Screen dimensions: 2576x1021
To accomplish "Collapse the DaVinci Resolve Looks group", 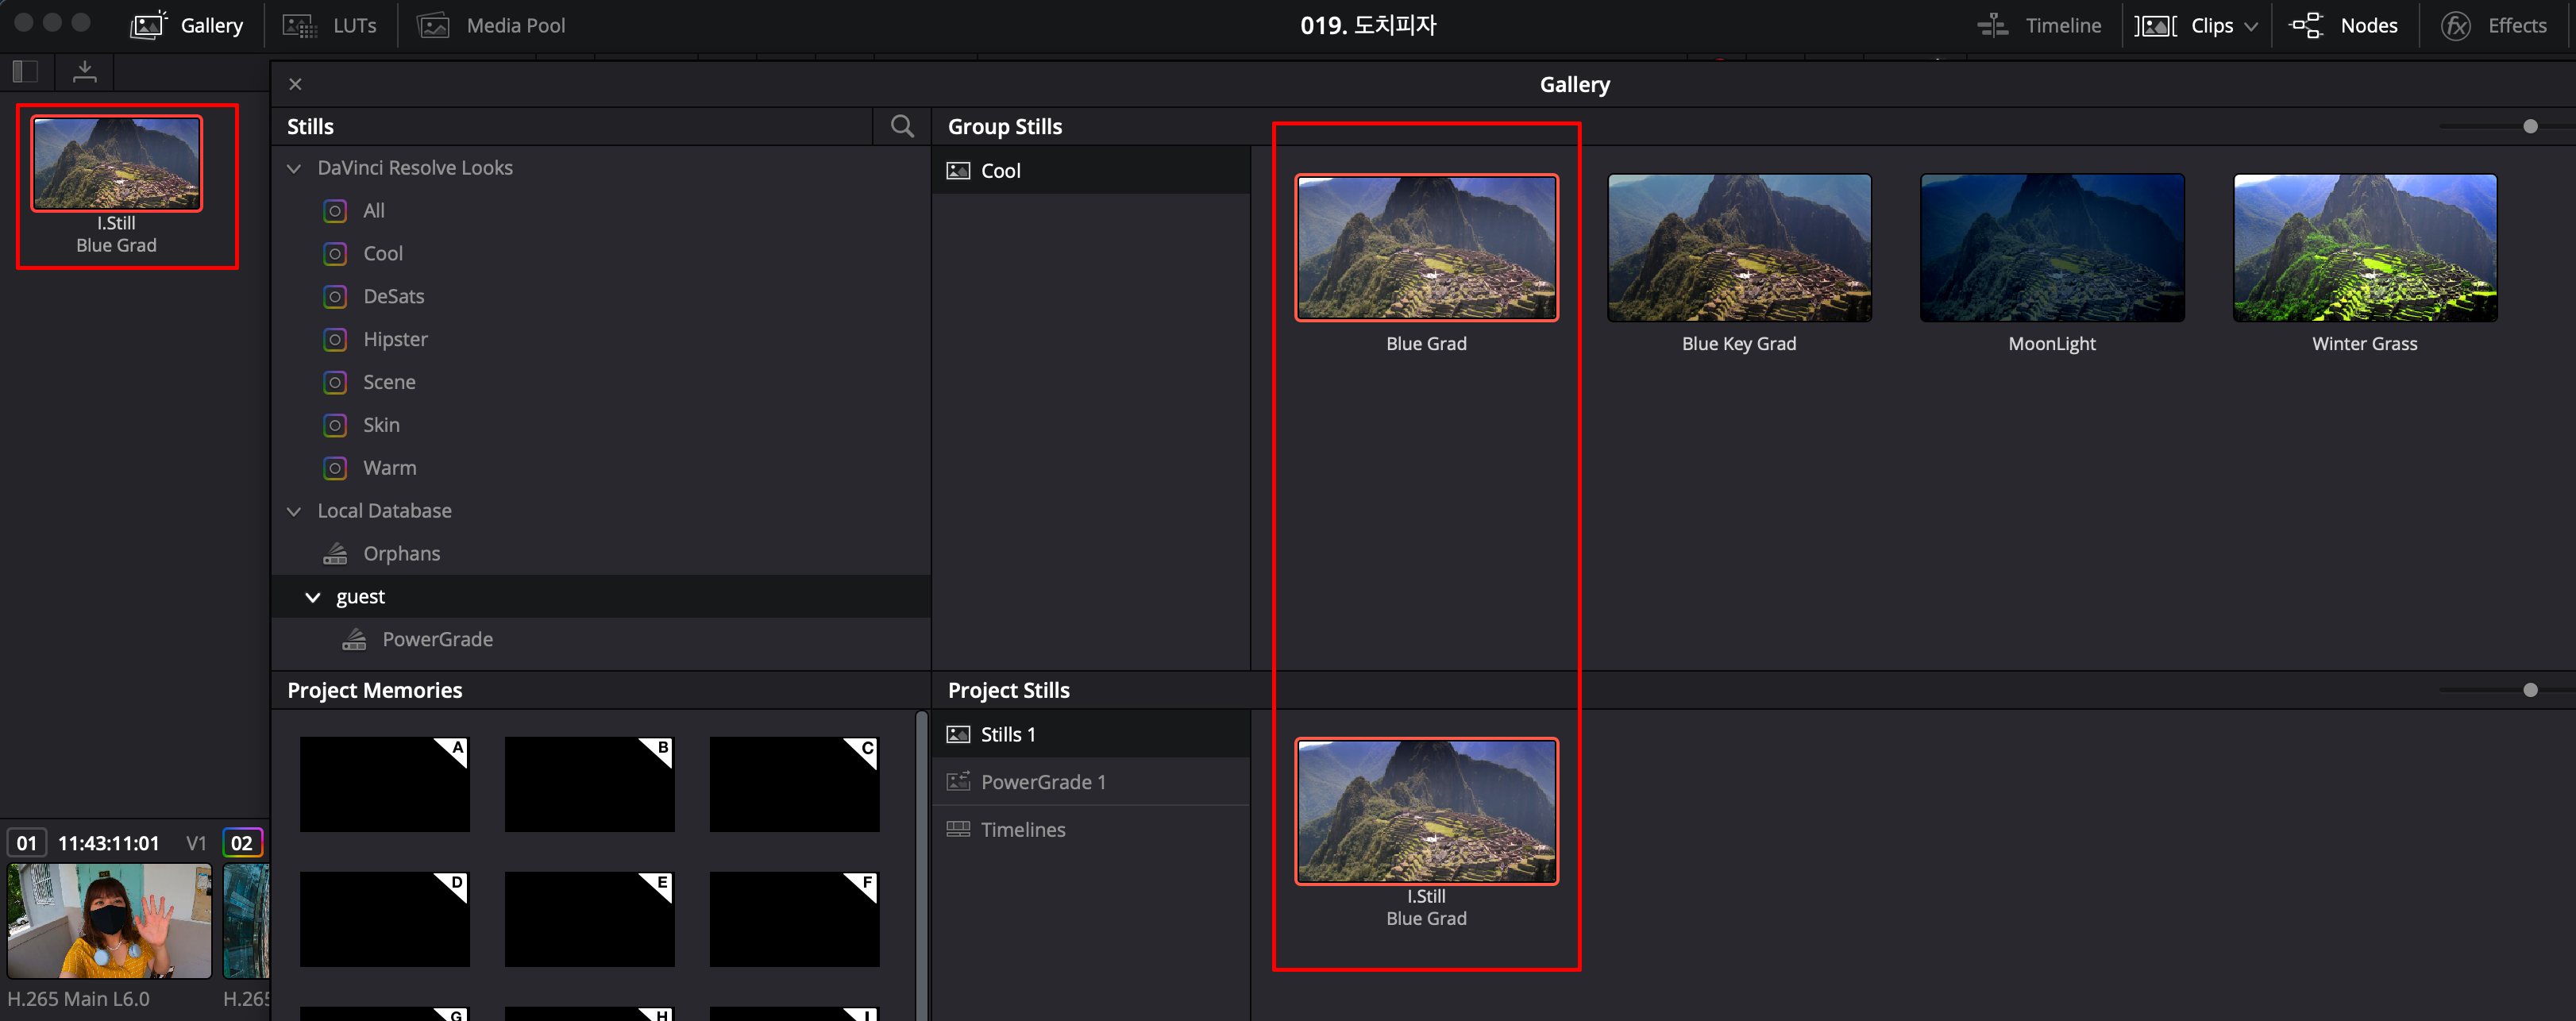I will tap(294, 168).
